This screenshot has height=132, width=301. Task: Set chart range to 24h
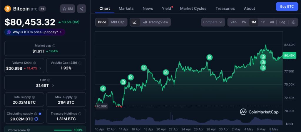(x=233, y=22)
